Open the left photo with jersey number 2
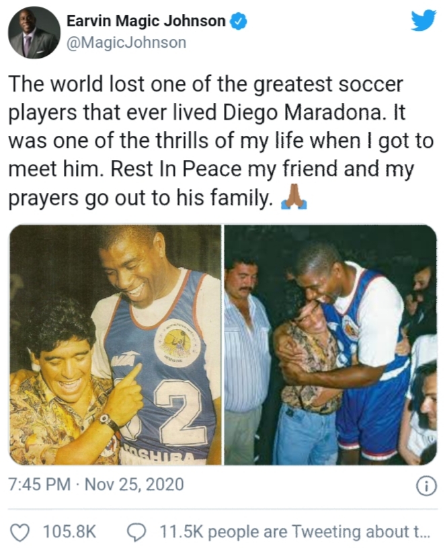The width and height of the screenshot is (445, 548). point(115,345)
